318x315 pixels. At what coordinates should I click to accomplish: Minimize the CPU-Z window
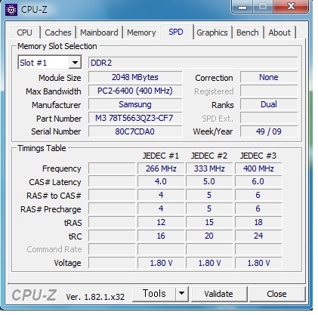[x=242, y=6]
